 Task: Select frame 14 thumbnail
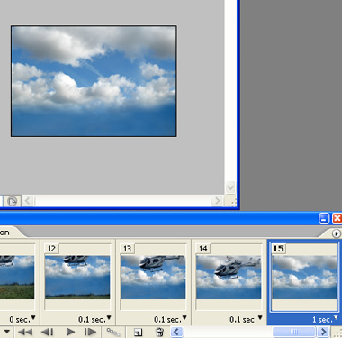(229, 277)
